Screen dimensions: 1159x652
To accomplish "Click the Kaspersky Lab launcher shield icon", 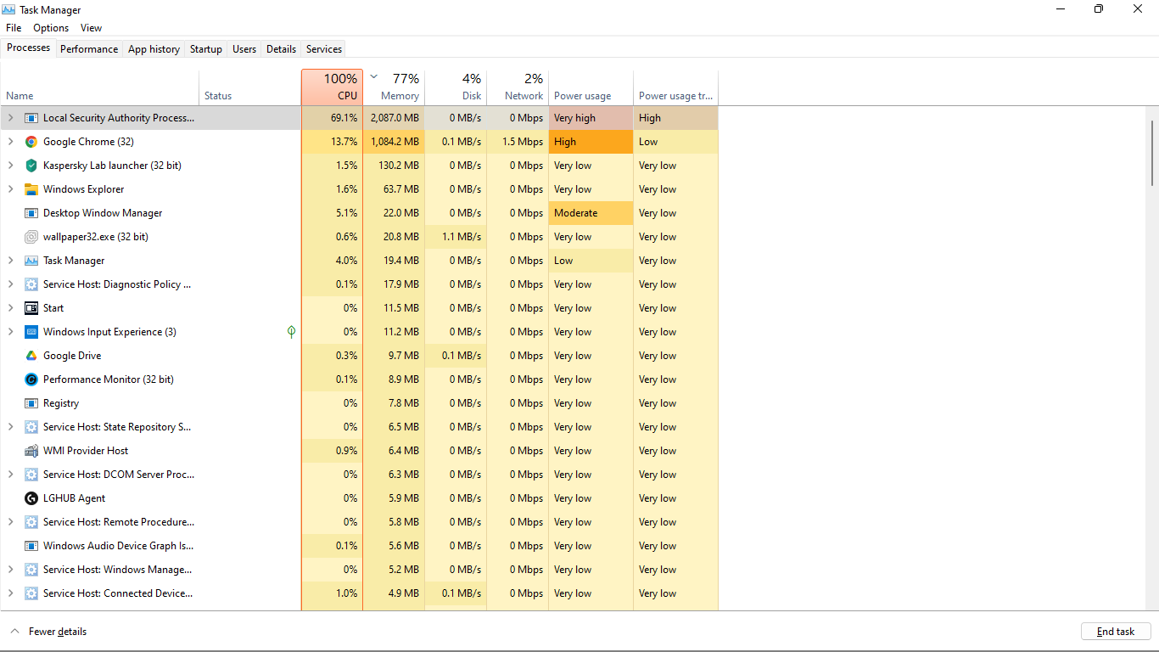I will (31, 166).
